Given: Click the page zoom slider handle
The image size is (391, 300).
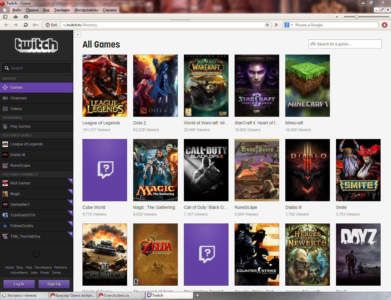Looking at the screenshot, I should (x=356, y=17).
